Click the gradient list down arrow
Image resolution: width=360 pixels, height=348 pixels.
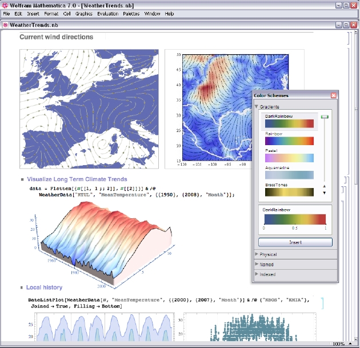point(325,193)
